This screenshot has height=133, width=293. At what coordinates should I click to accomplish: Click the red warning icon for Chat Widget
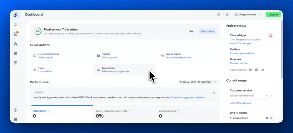pos(271,35)
